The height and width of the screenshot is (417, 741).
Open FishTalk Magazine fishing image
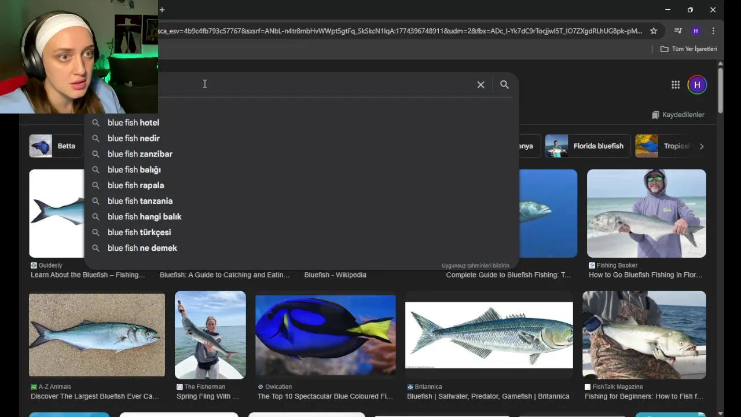click(644, 335)
